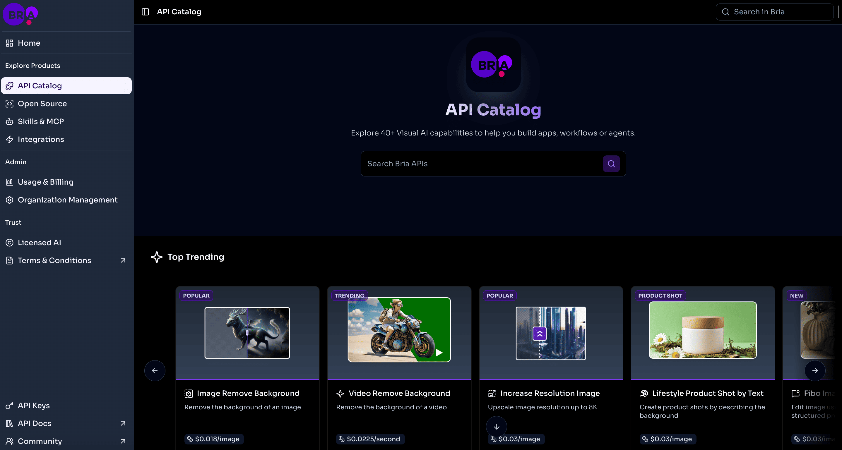The height and width of the screenshot is (450, 842).
Task: Open Organization Management settings
Action: (66, 200)
